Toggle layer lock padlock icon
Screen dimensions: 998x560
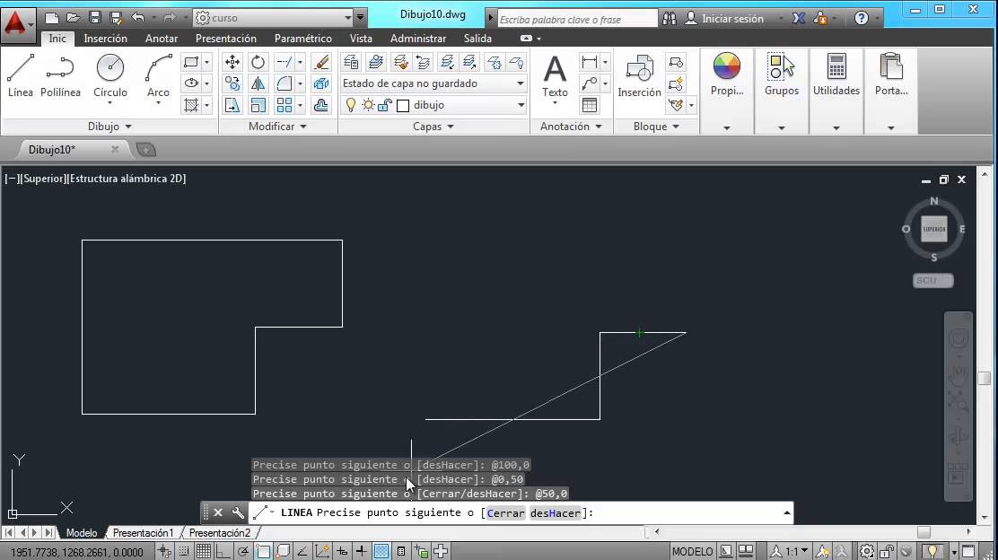[384, 105]
